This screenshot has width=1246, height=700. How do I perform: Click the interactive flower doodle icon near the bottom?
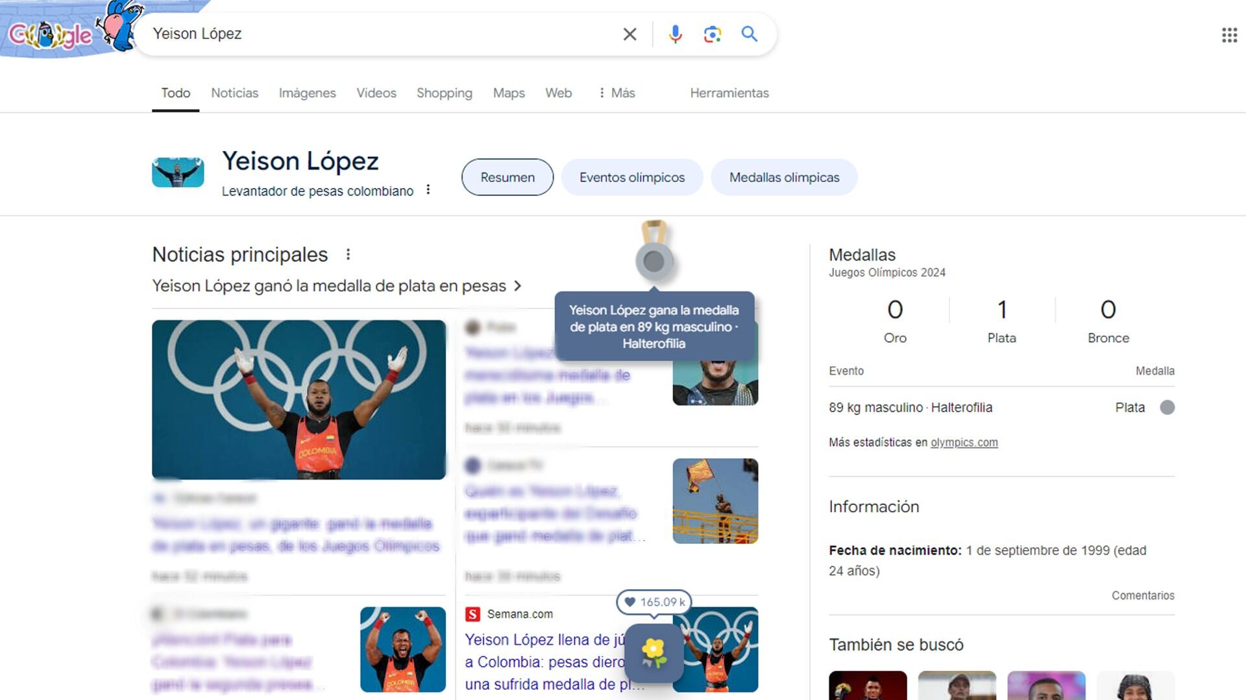654,653
